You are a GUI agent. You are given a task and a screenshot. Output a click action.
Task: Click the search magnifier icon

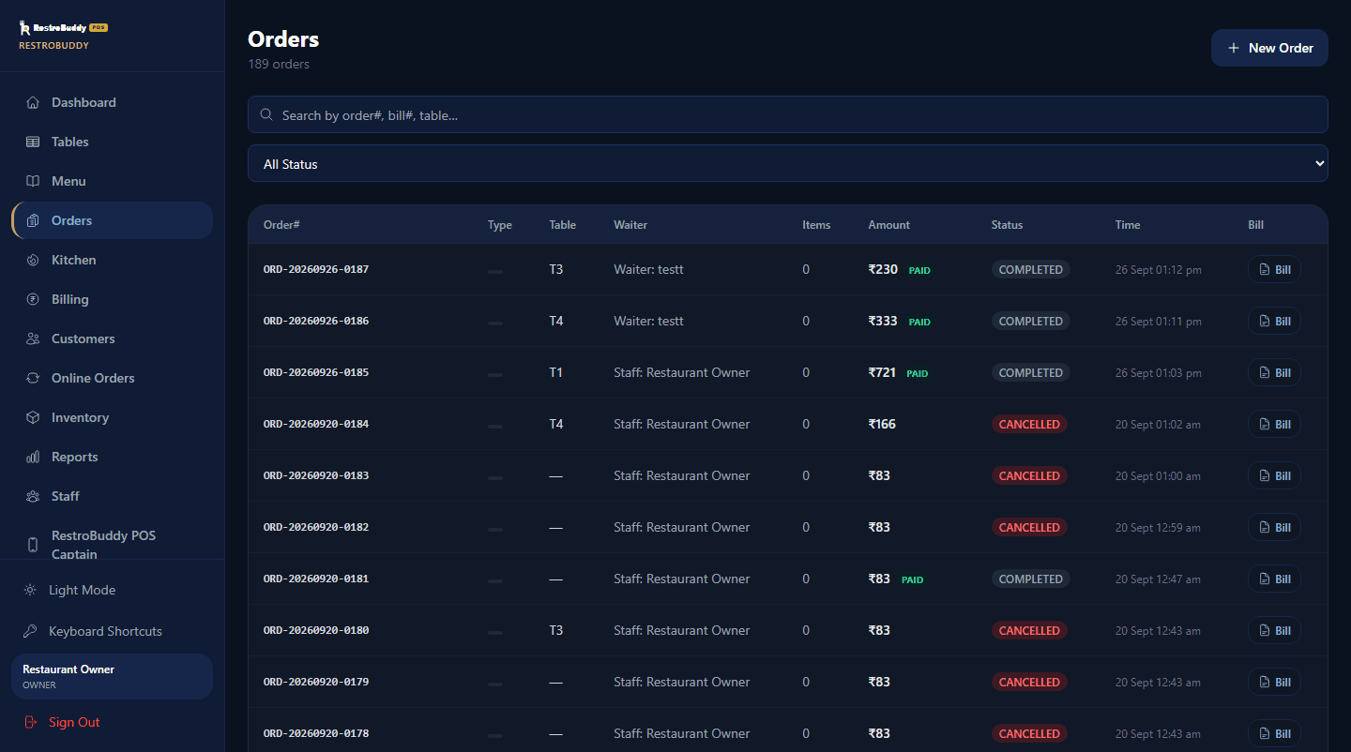(x=266, y=114)
